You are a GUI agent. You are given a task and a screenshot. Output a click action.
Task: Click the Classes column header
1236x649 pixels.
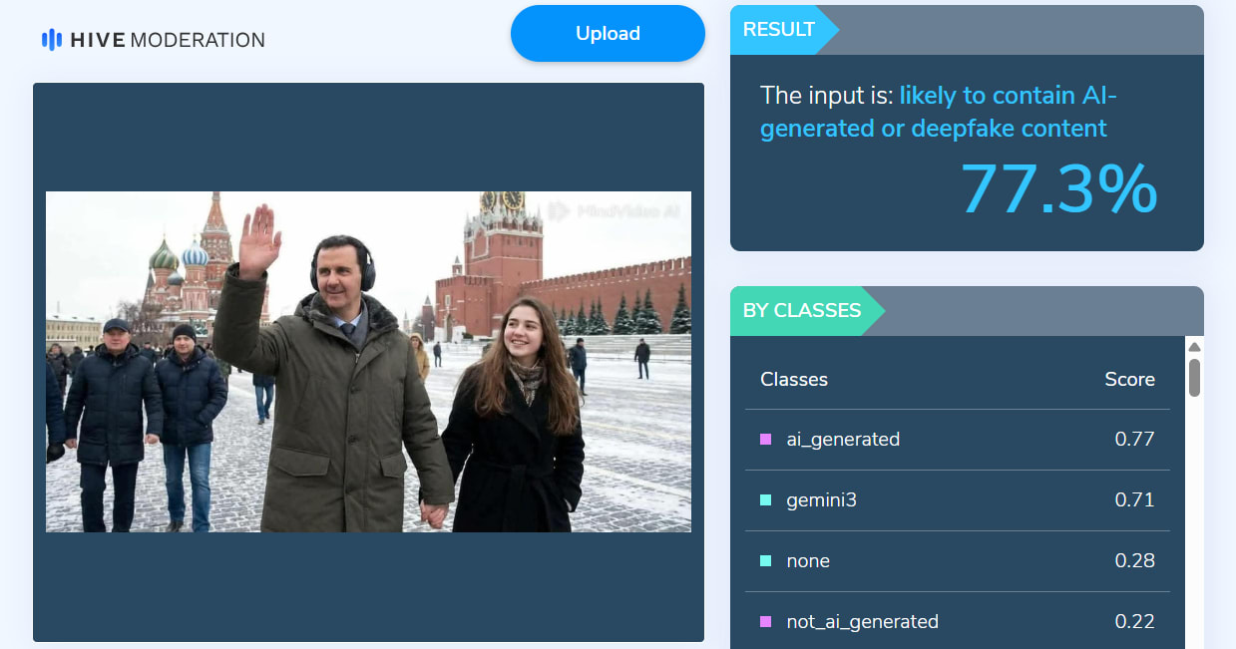tap(794, 379)
